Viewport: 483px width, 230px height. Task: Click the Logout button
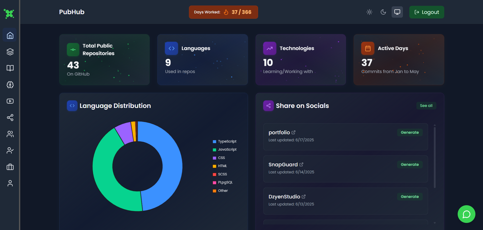[426, 12]
